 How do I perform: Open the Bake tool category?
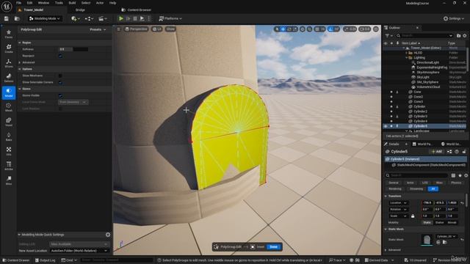[9, 136]
